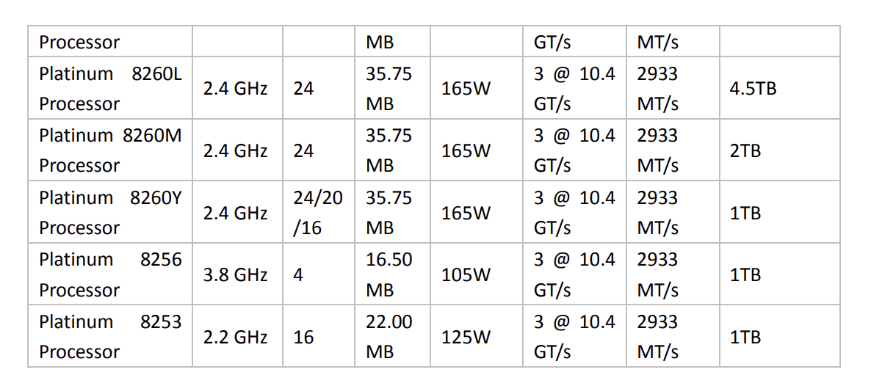This screenshot has height=386, width=871.
Task: Click the Platinum 8260L Processor cell
Action: coord(110,89)
